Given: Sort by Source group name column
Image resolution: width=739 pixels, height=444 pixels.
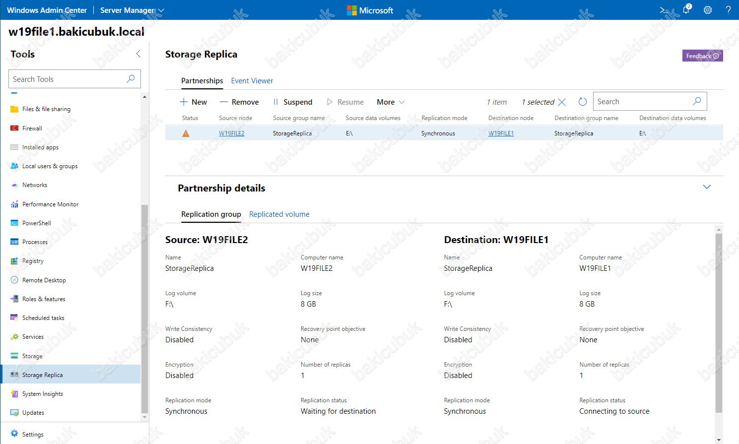Looking at the screenshot, I should [x=299, y=118].
